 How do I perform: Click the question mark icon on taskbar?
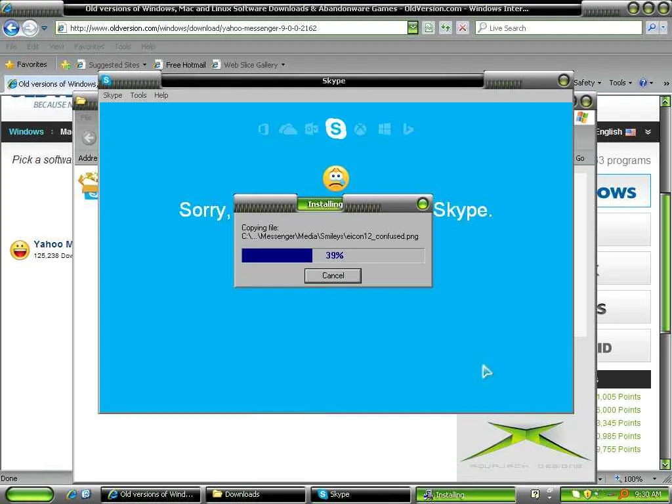pyautogui.click(x=535, y=494)
